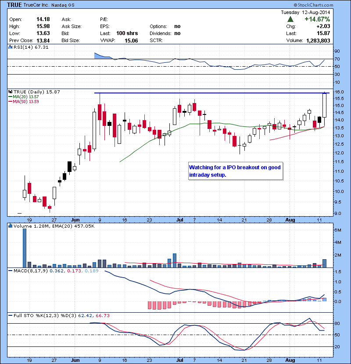Click the Low value 13.63
351x364 pixels.
[x=43, y=33]
